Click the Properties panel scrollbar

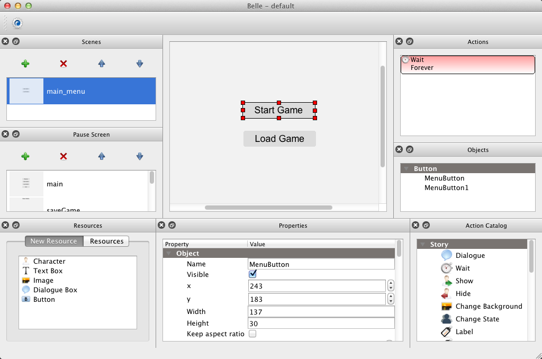point(399,249)
